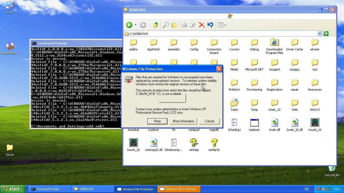Select the twain.dll file
This screenshot has width=344, height=193.
click(x=274, y=125)
